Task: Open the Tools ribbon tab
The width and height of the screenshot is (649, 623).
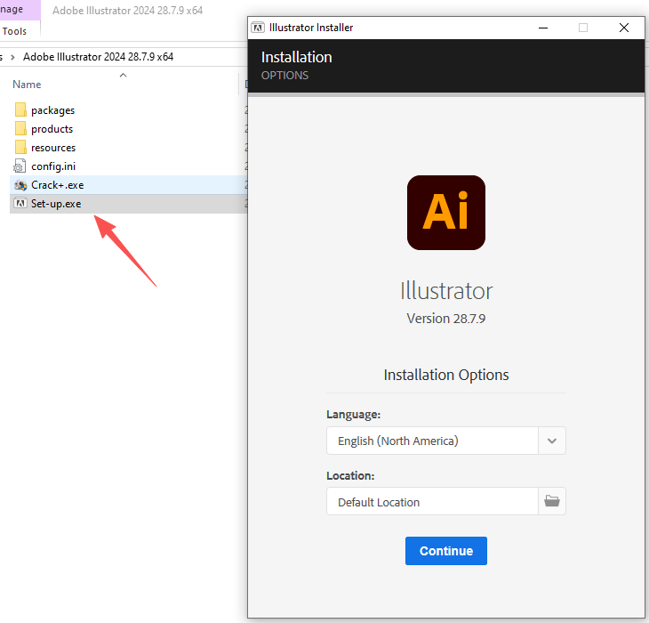Action: [15, 31]
